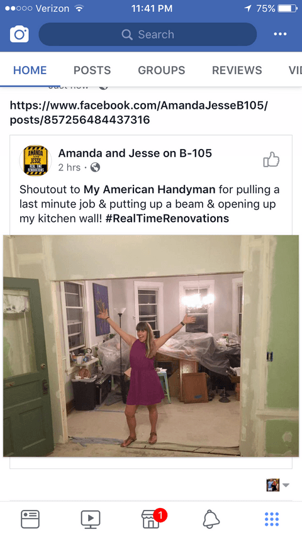Switch to the GROUPS tab
The height and width of the screenshot is (537, 302).
pos(162,70)
